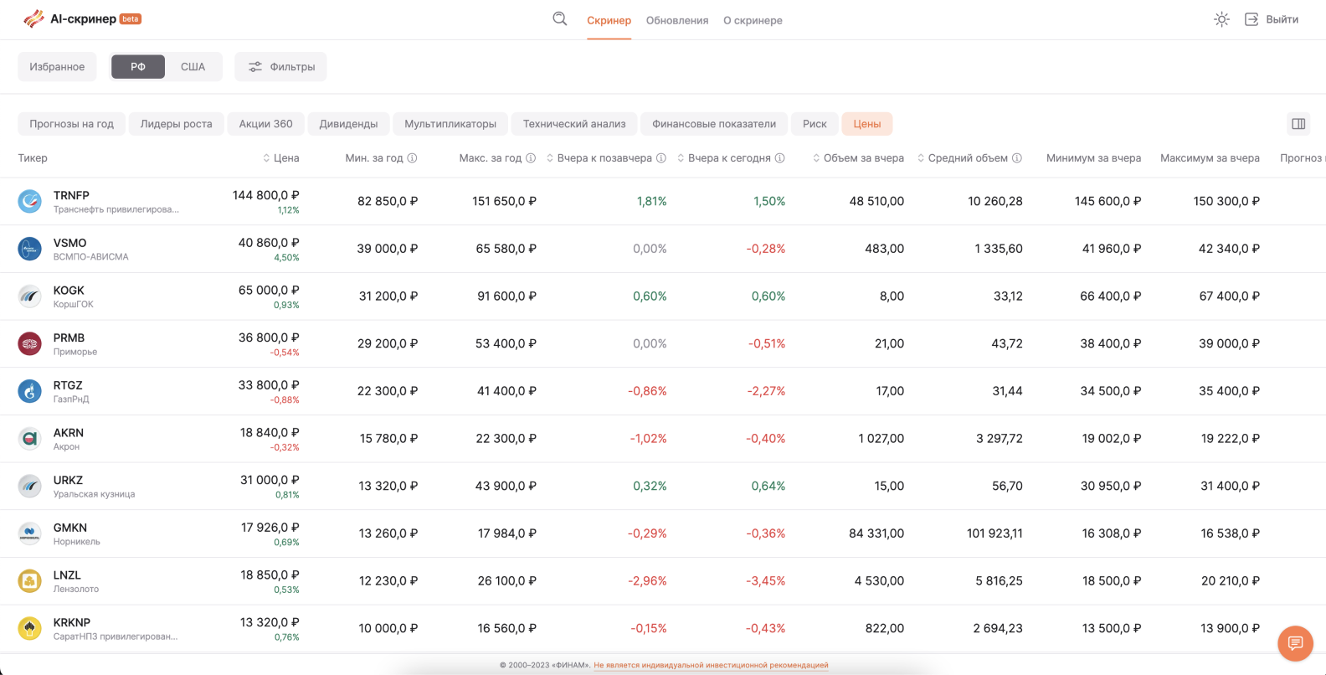The width and height of the screenshot is (1326, 675).
Task: Click the logout door icon
Action: (1251, 19)
